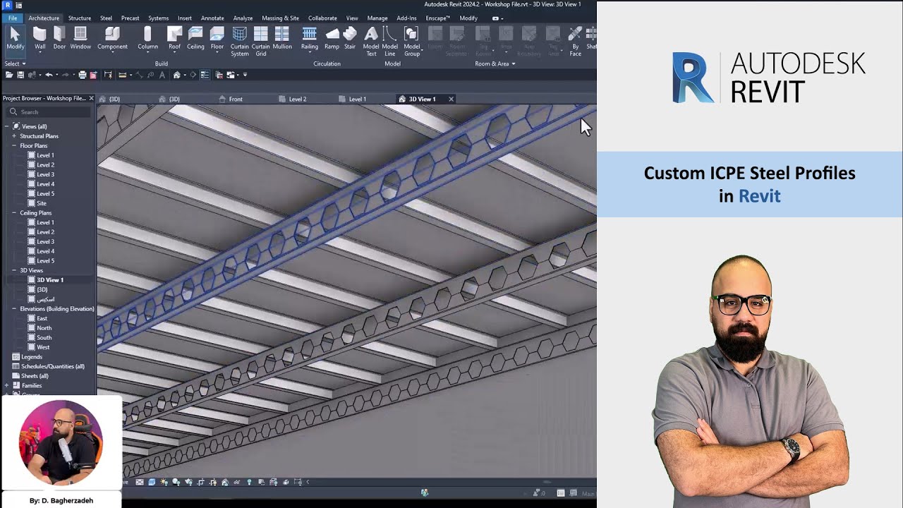Select the Roof tool
Image resolution: width=903 pixels, height=508 pixels.
(174, 38)
